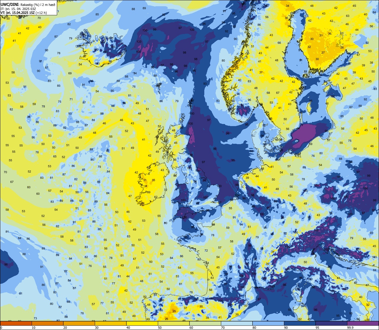Select the 40–50 bright yellow legend segment
Screen dimensions: 379x330
(x=142, y=323)
